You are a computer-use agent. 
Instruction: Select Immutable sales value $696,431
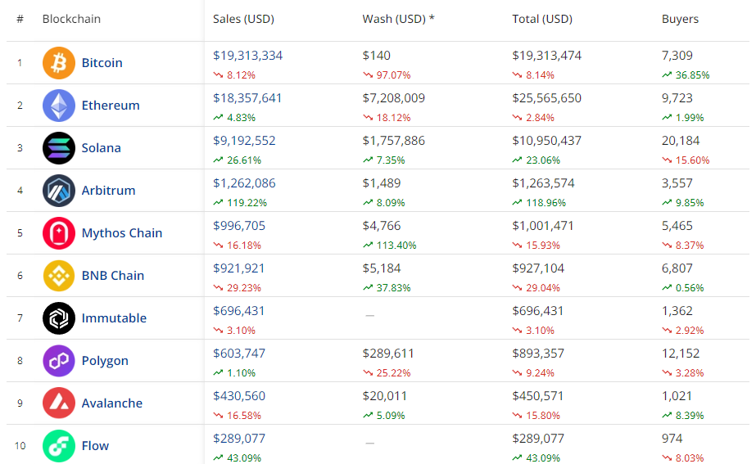tap(238, 311)
